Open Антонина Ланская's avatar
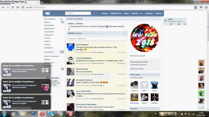Image resolution: width=209 pixels, height=117 pixels. coord(71,83)
